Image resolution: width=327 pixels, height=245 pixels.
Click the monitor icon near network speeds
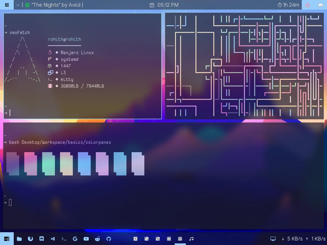point(273,239)
